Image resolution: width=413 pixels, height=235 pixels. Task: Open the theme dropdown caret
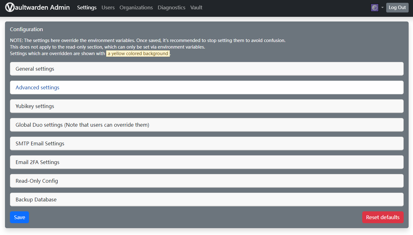click(x=382, y=7)
